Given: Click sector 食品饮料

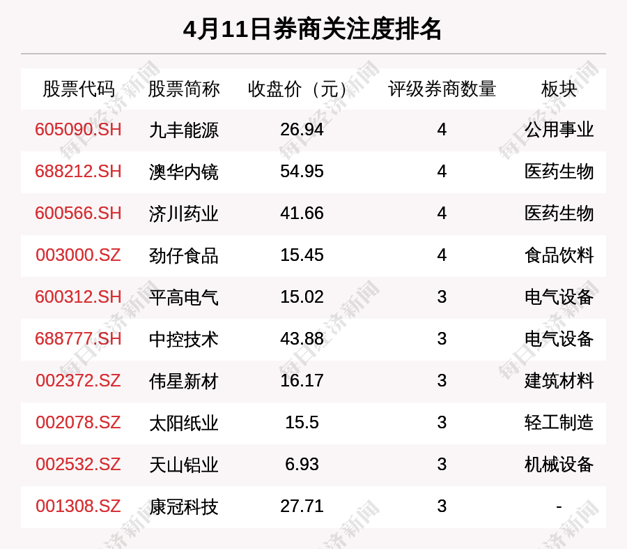Looking at the screenshot, I should pos(559,255).
